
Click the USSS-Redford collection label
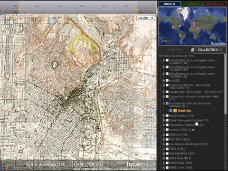[x=182, y=153]
